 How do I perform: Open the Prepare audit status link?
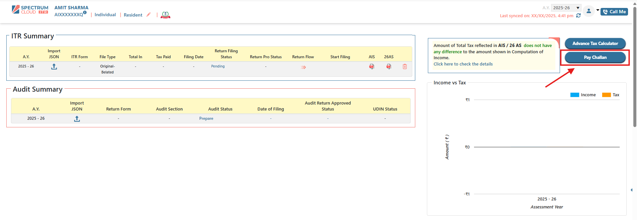206,118
